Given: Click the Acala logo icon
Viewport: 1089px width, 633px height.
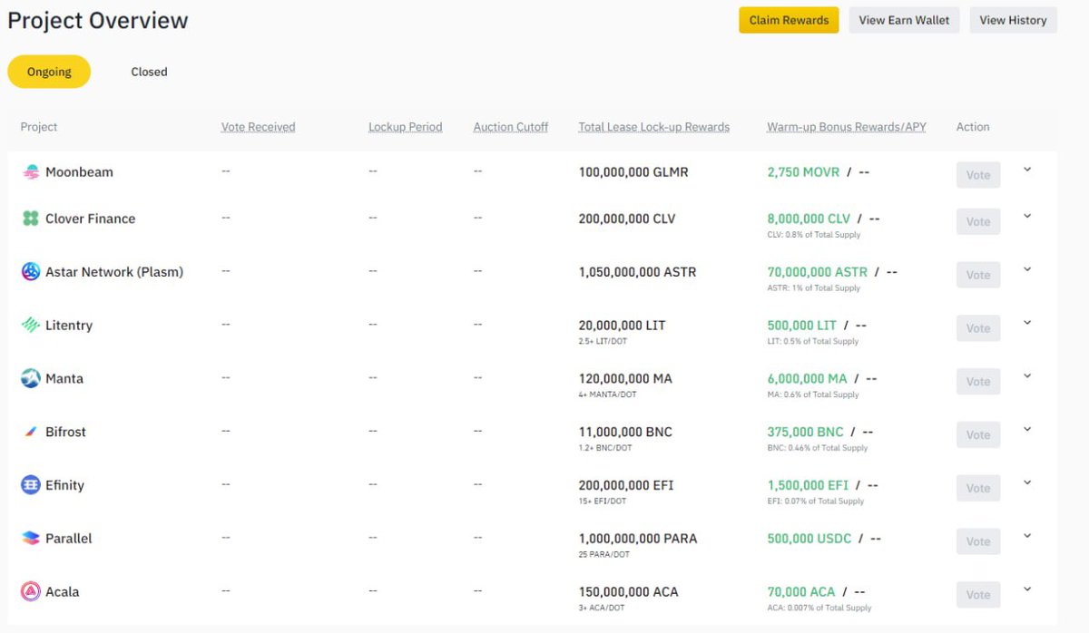Looking at the screenshot, I should coord(31,591).
